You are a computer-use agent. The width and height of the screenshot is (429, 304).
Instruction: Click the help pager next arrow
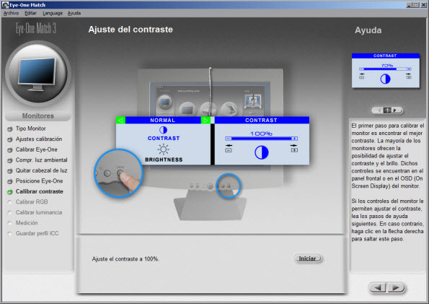(x=395, y=110)
